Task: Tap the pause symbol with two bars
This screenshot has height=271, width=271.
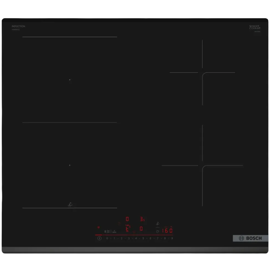Action: click(x=105, y=231)
